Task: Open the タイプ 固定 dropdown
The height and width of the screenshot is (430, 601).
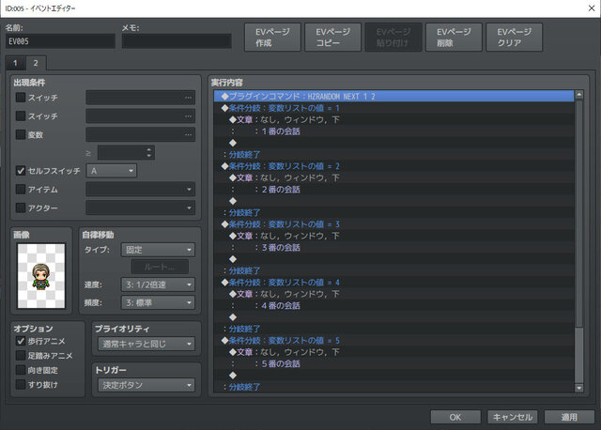Action: click(x=158, y=250)
